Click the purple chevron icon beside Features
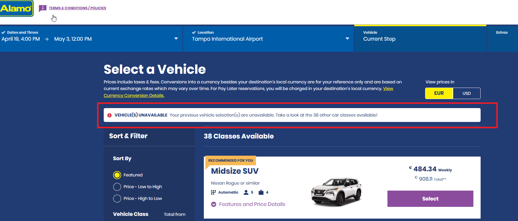This screenshot has height=221, width=518. pos(214,204)
